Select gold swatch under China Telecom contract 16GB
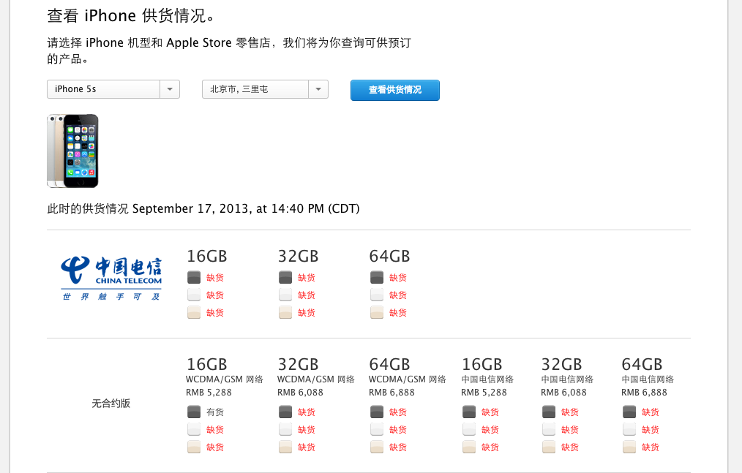The width and height of the screenshot is (742, 473). 194,312
